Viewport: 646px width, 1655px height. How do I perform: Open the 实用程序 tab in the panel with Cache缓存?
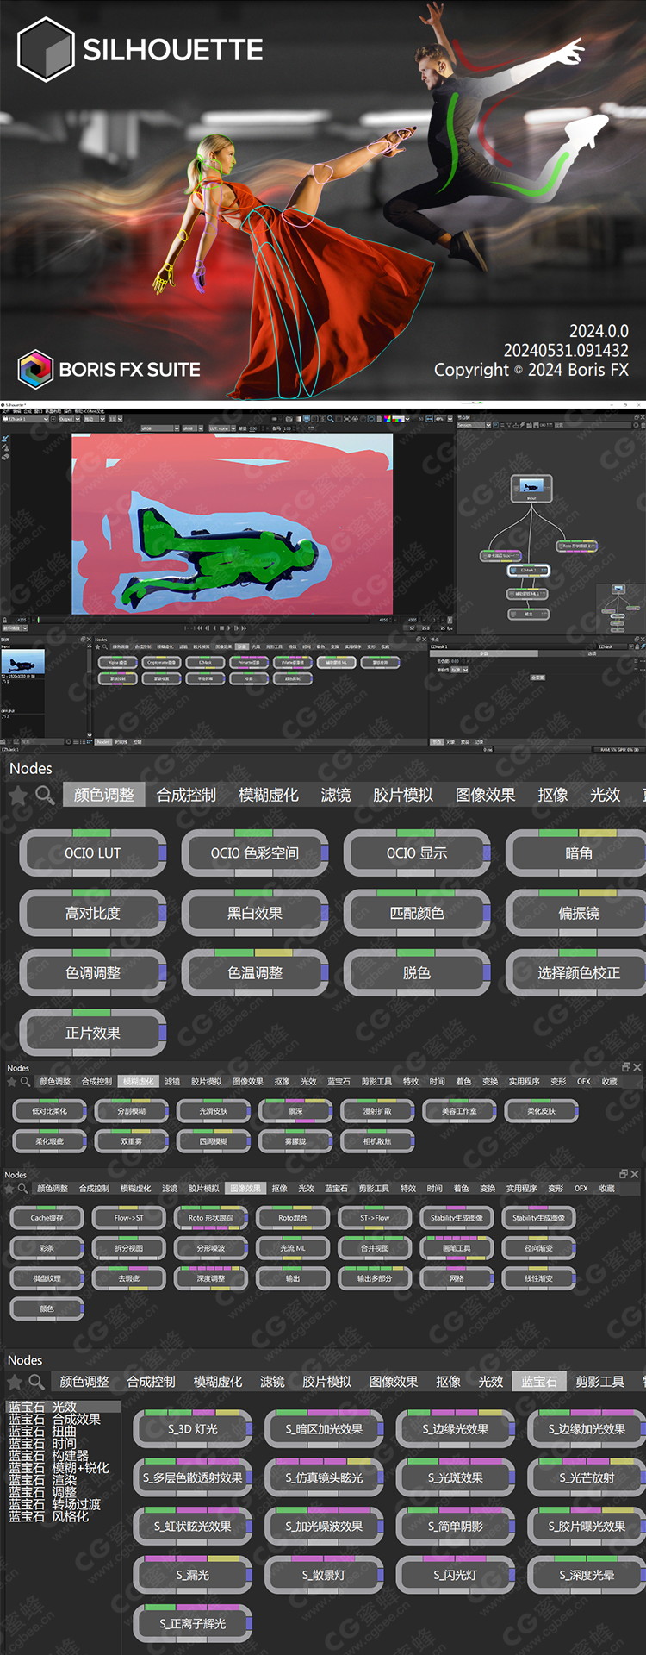(x=521, y=1189)
